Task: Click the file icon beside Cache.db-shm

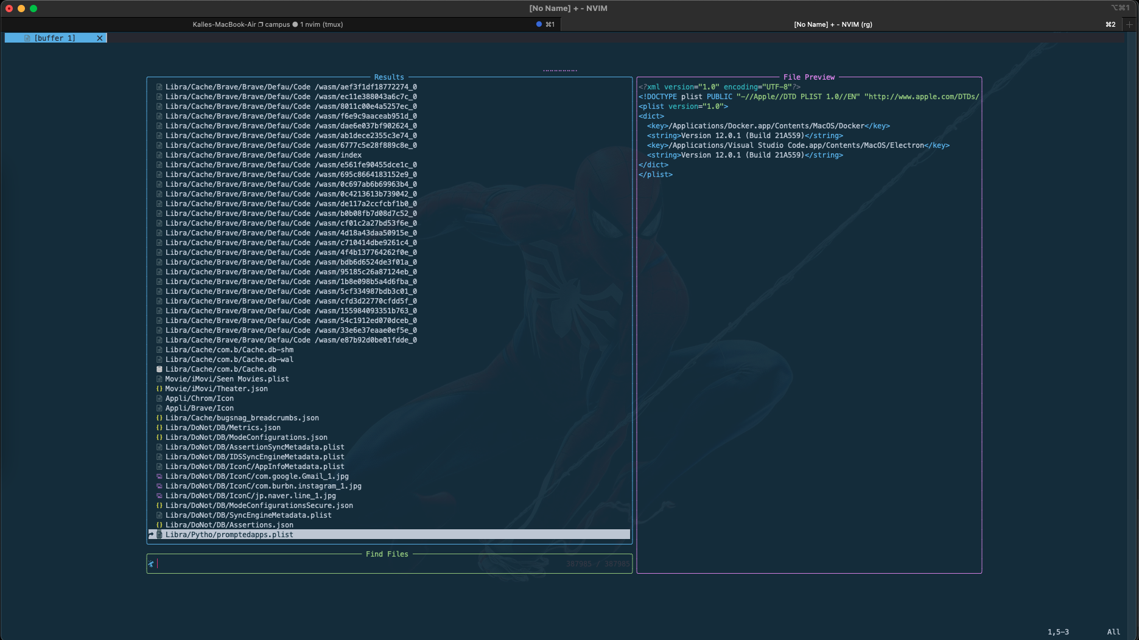Action: (159, 350)
